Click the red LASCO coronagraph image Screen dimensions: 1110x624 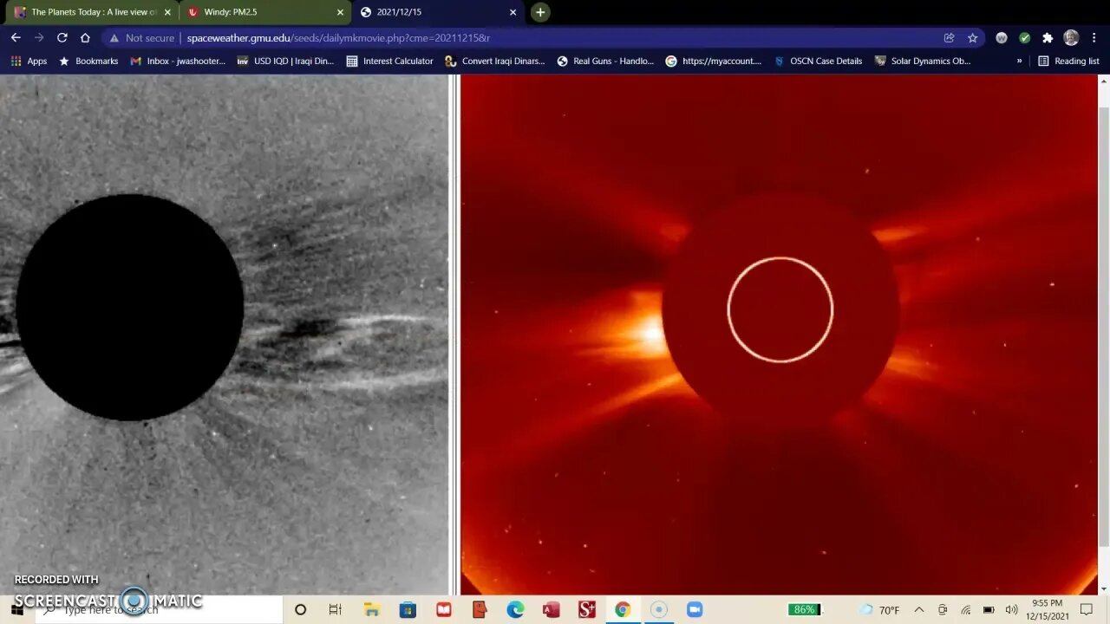coord(779,335)
